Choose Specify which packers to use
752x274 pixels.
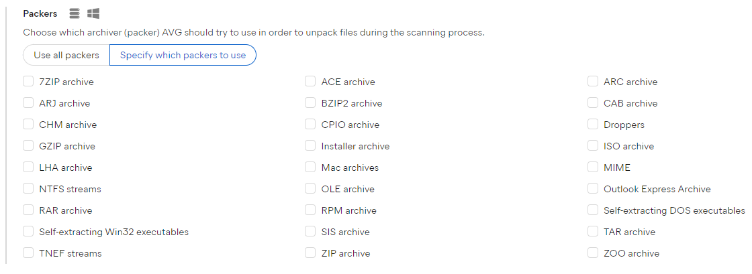tap(183, 55)
